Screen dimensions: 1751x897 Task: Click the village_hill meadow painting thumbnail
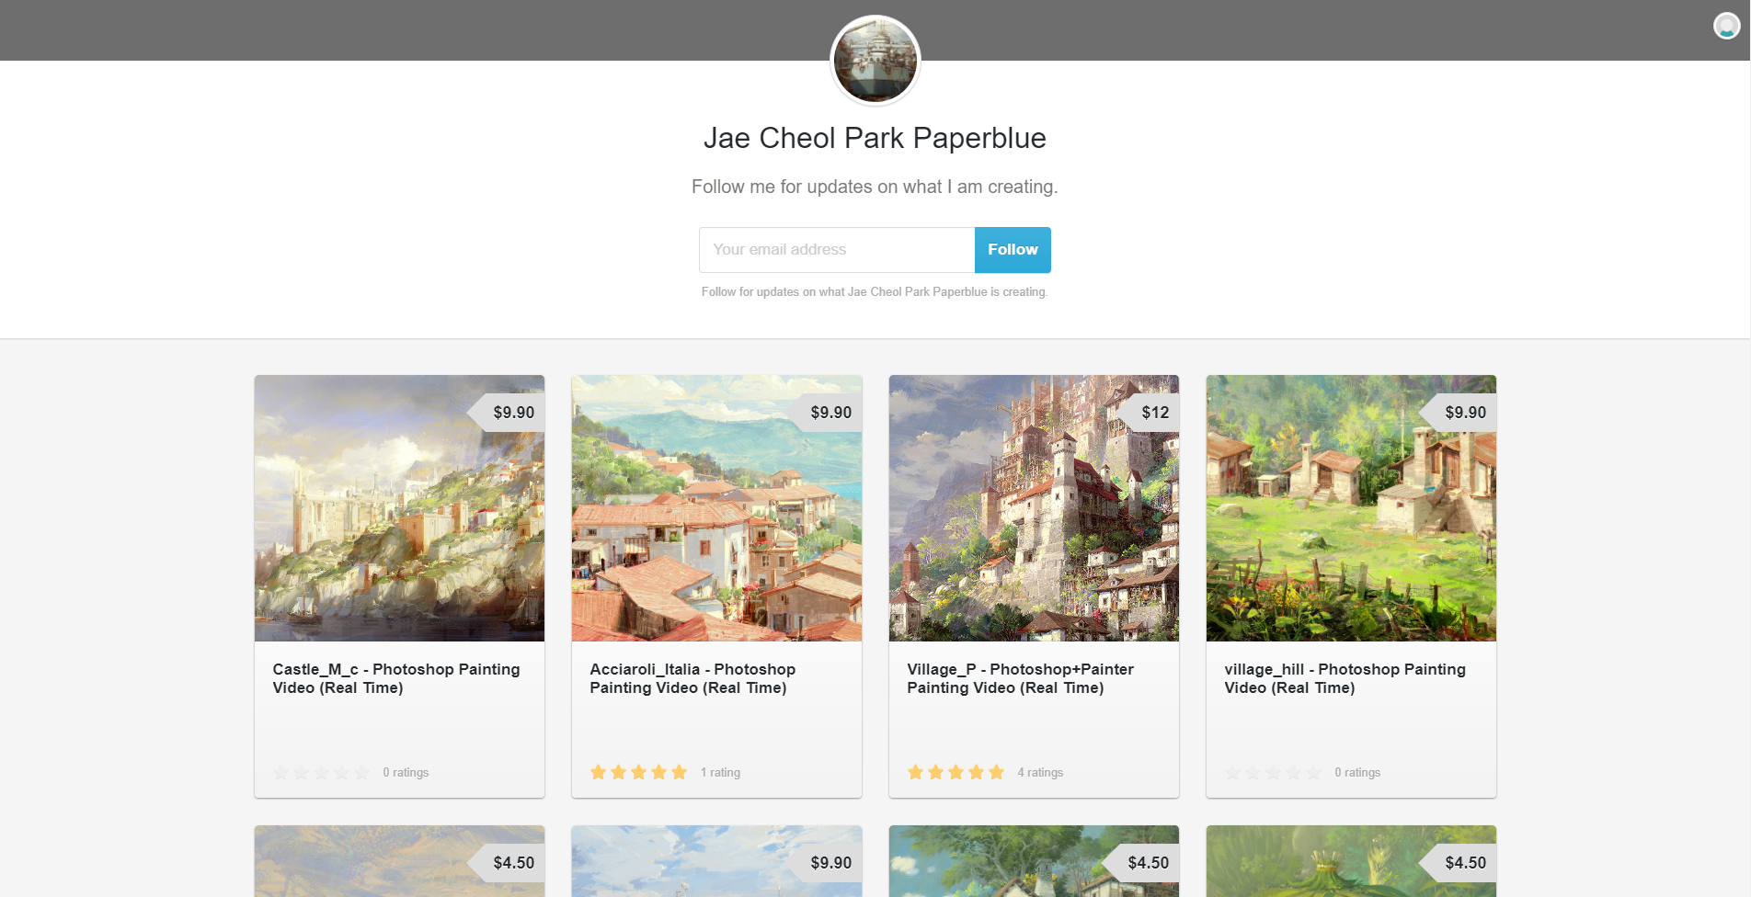click(x=1351, y=508)
